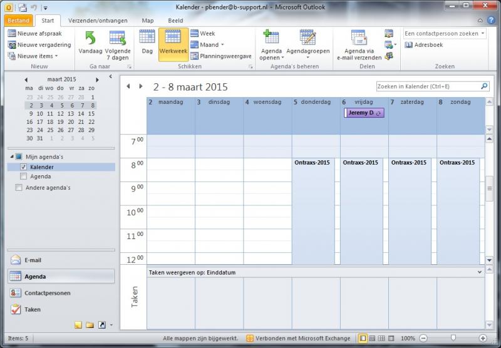Click Verbonden met Microsoft Exchange status

point(299,338)
